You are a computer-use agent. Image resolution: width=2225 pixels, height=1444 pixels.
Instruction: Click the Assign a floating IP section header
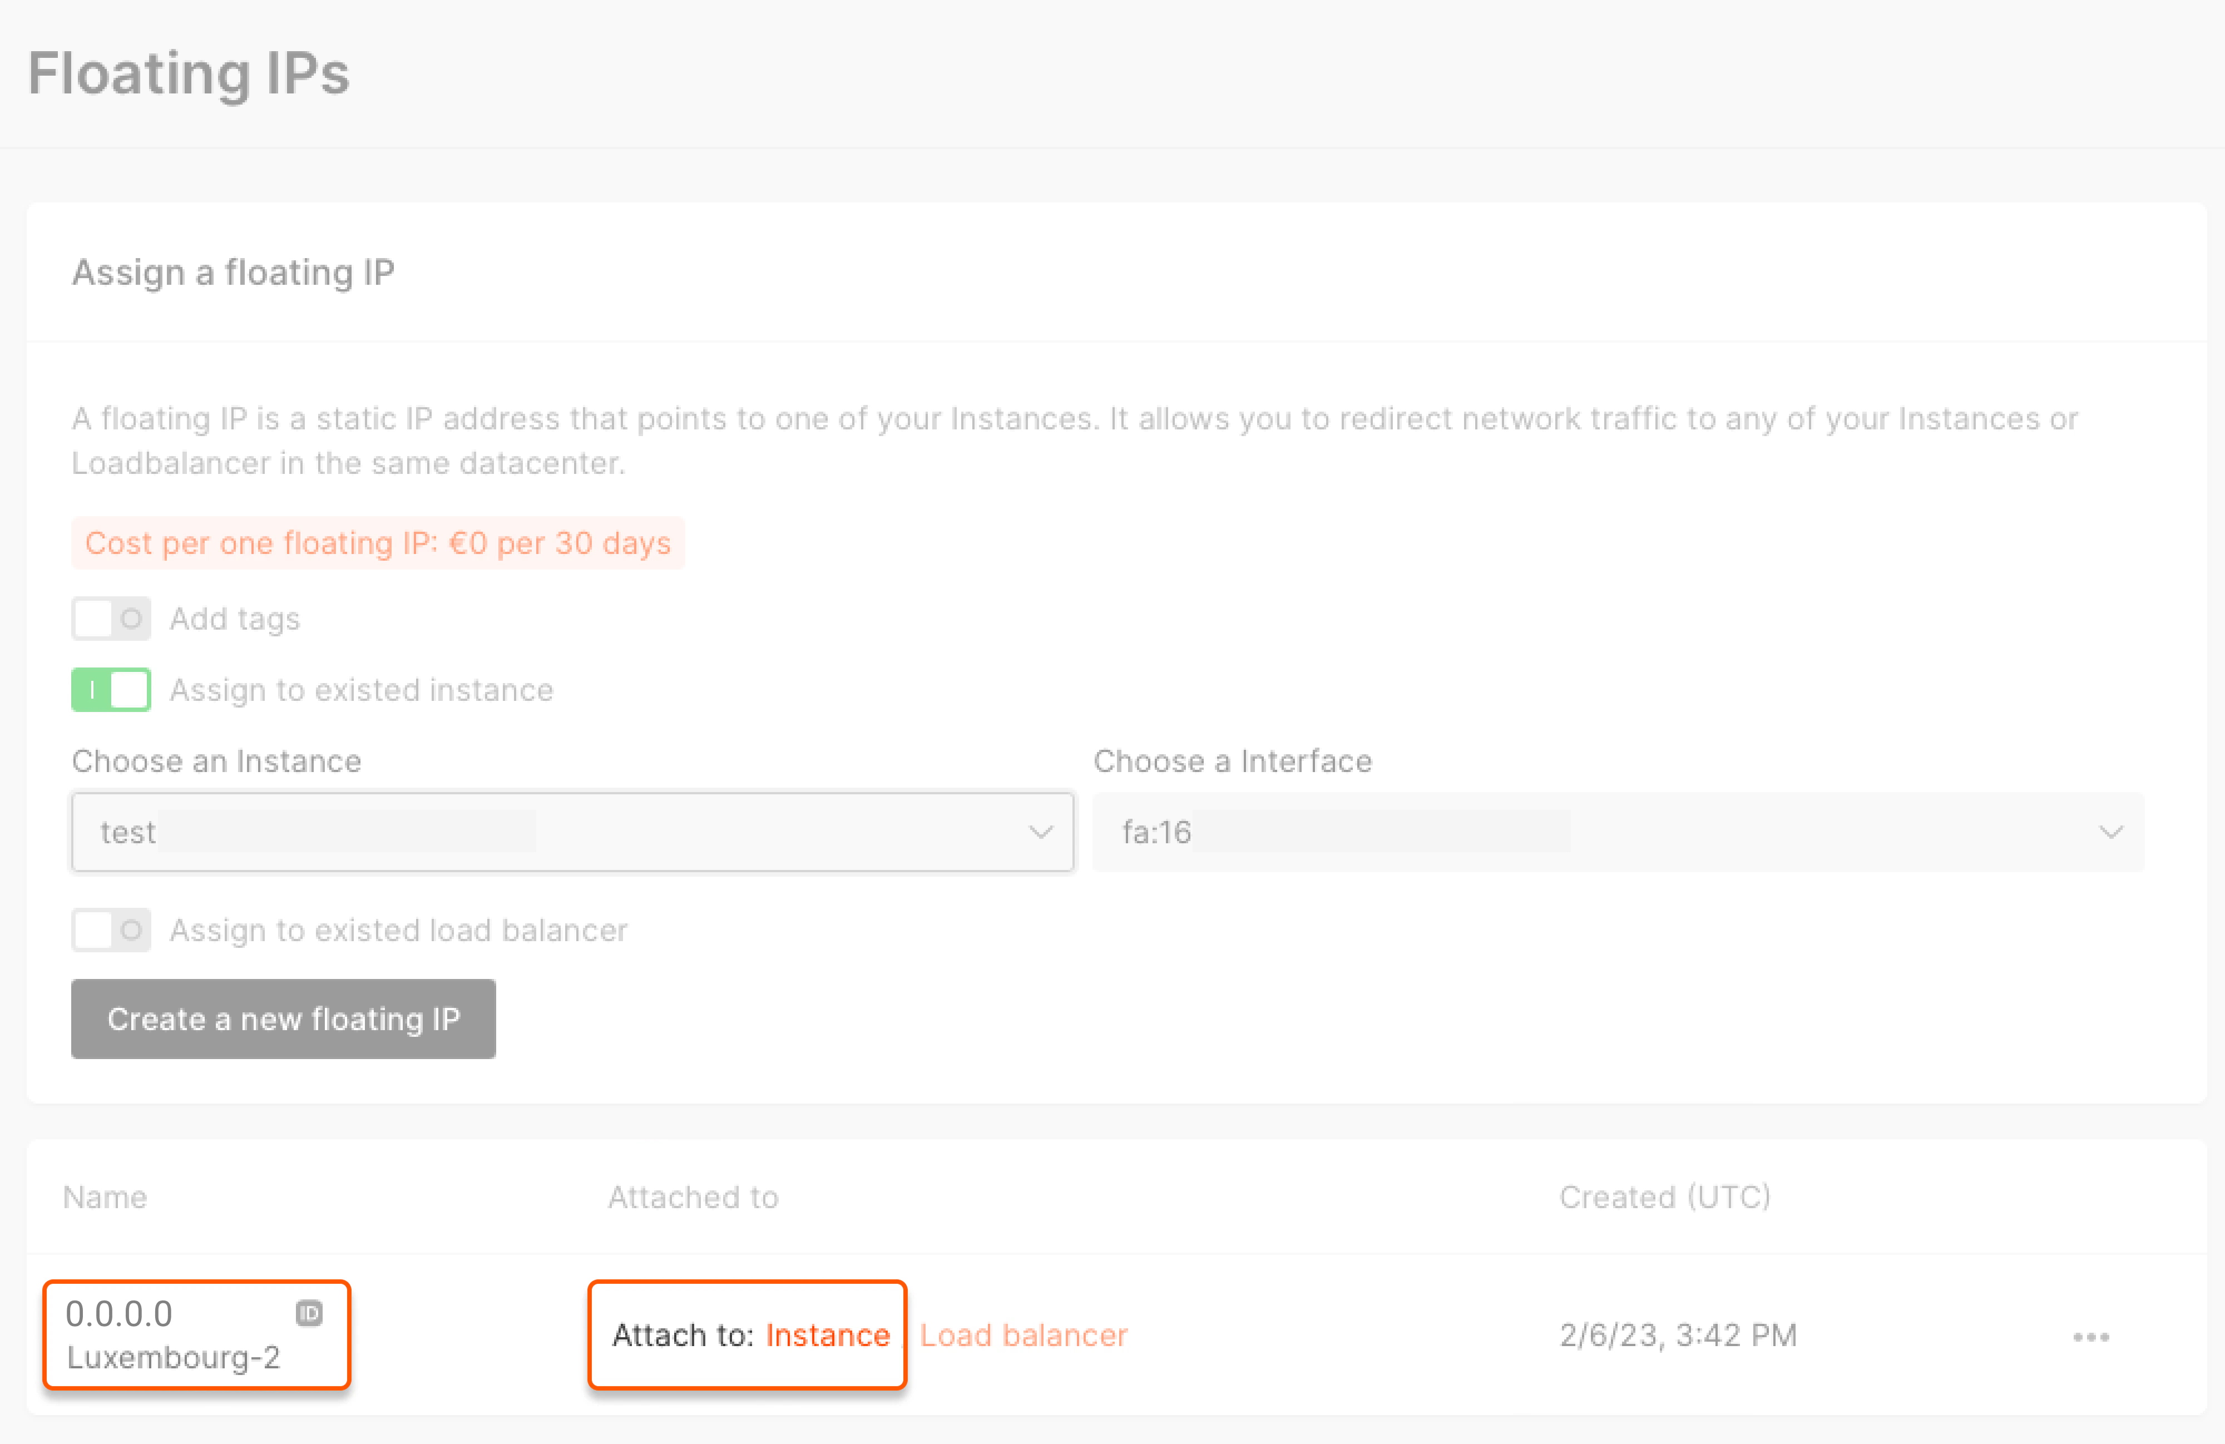(x=233, y=272)
